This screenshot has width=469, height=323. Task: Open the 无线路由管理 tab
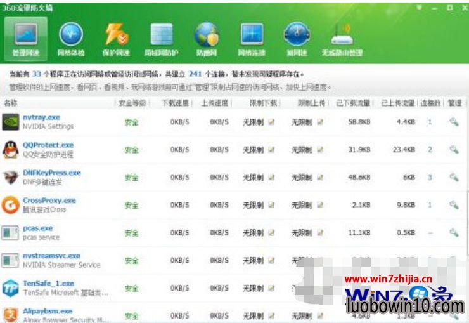pos(342,39)
